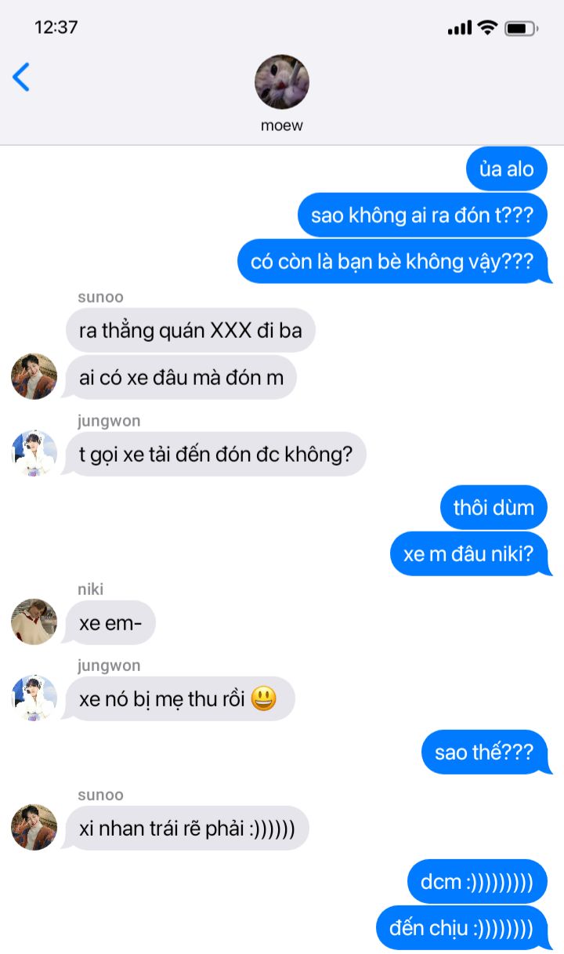
Task: Open jungwon's avatar beside 'xe tải' message
Action: click(34, 453)
